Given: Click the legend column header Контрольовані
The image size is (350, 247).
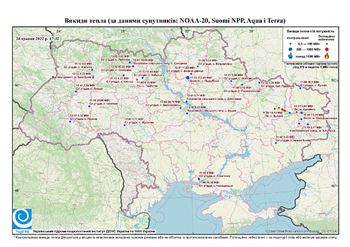Looking at the screenshot, I should point(298,38).
